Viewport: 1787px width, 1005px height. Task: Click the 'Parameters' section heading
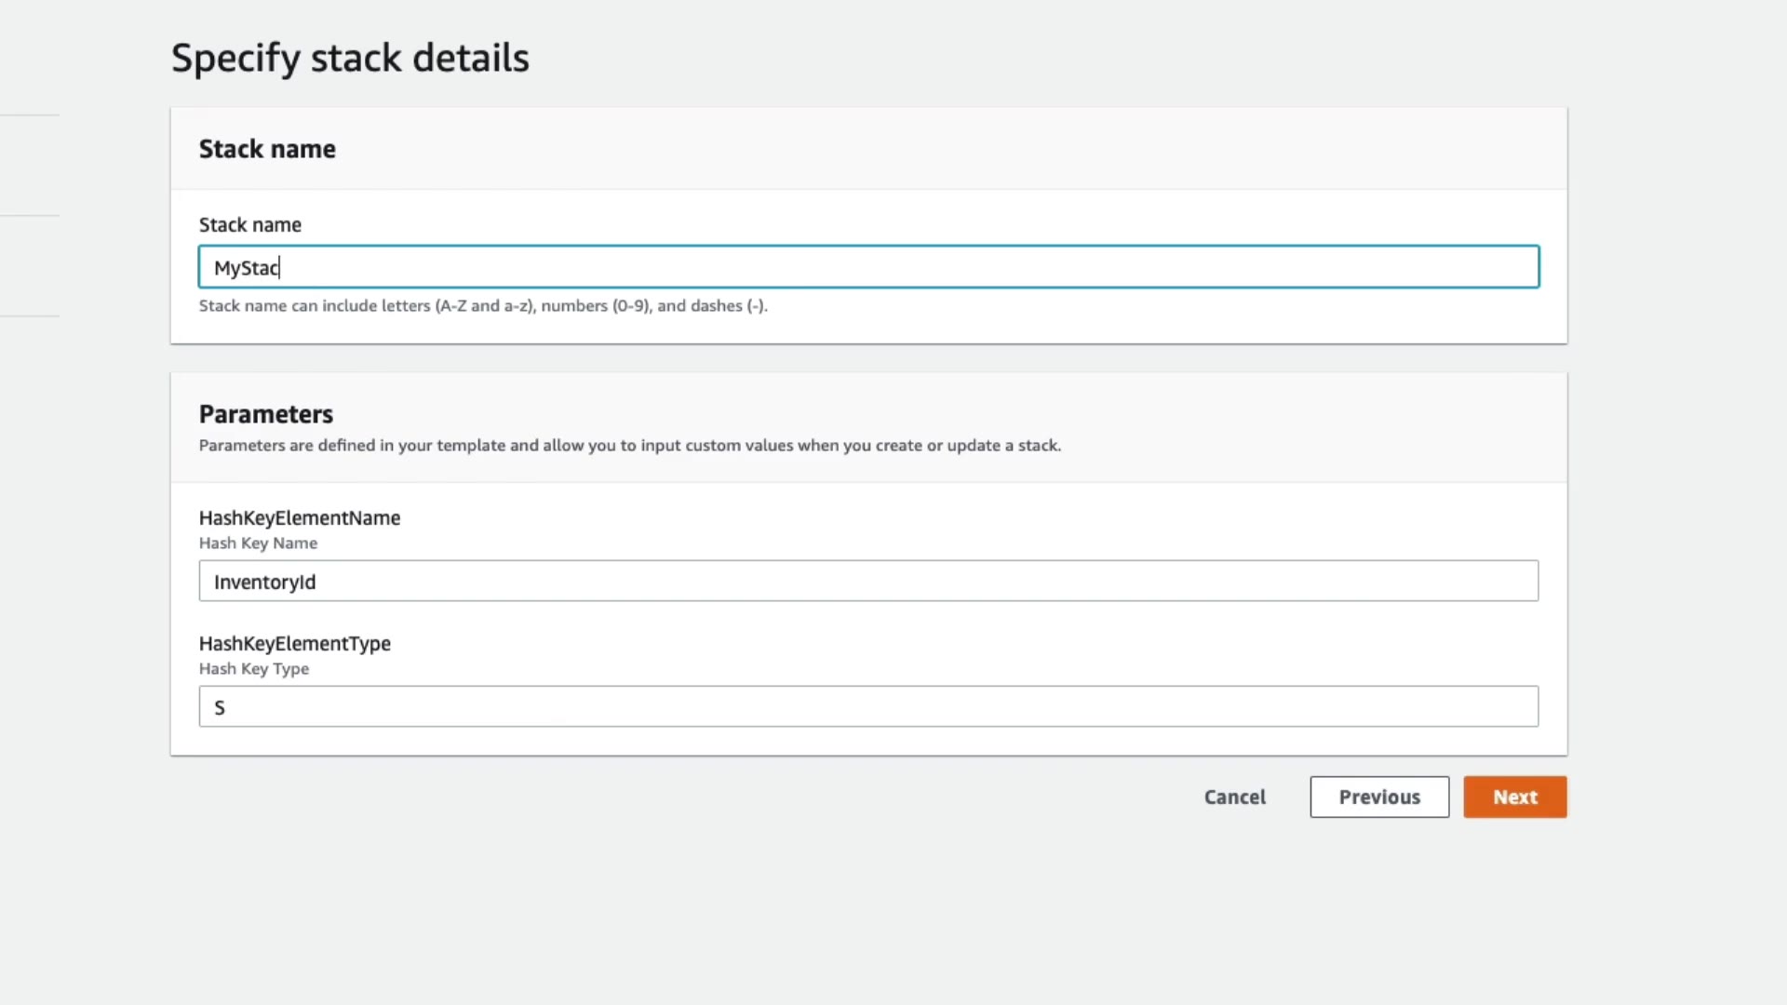[x=265, y=414]
